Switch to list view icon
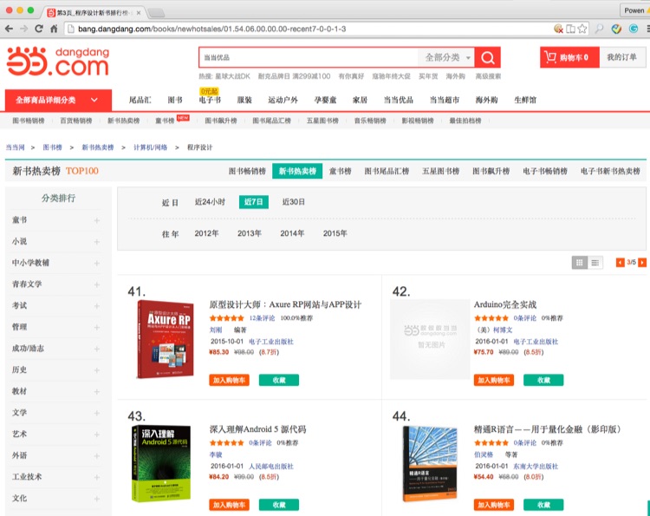The height and width of the screenshot is (516, 650). [595, 262]
